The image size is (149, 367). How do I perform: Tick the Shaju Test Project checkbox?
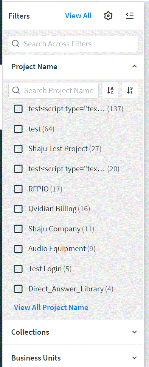click(x=19, y=149)
